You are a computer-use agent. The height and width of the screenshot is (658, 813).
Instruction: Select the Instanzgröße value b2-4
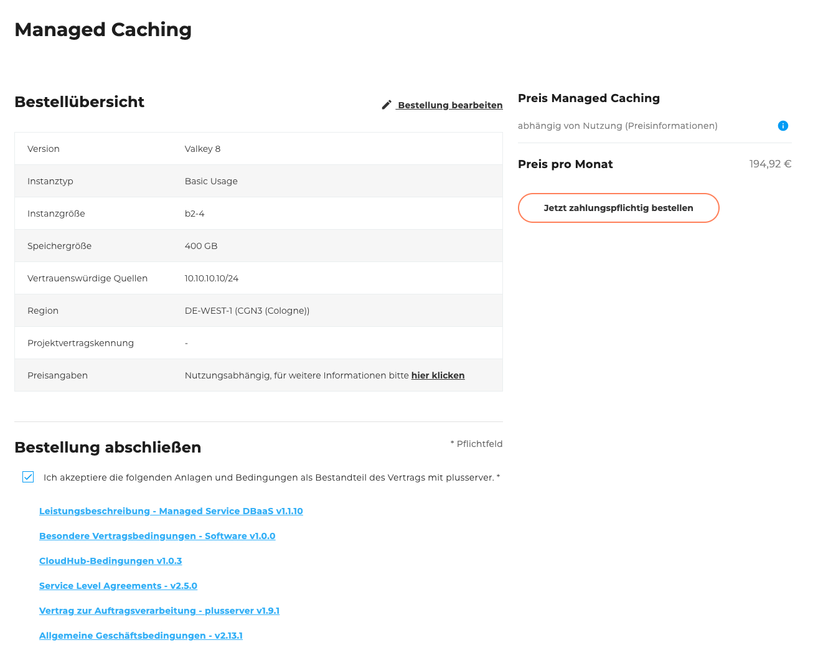(x=194, y=214)
